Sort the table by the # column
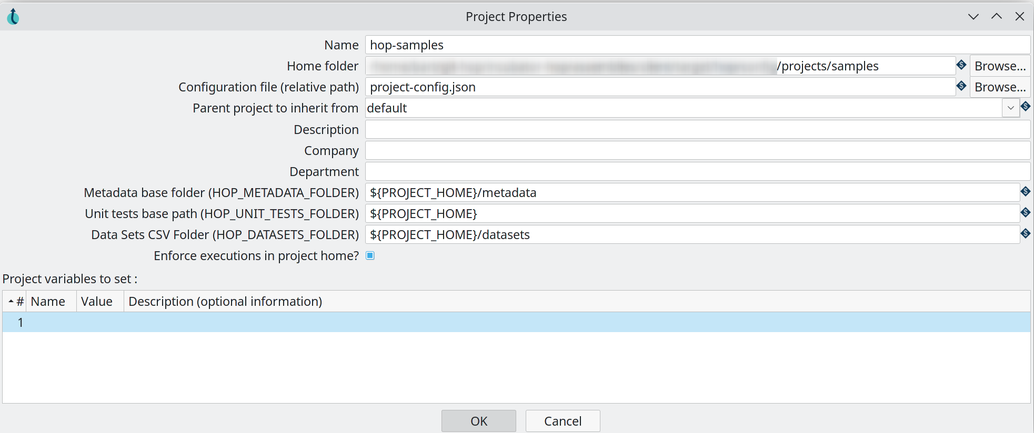The height and width of the screenshot is (433, 1034). [x=16, y=302]
